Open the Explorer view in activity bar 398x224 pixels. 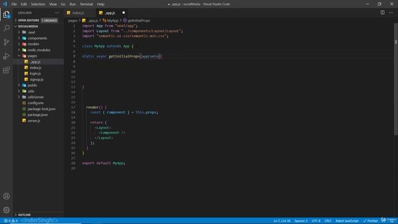click(6, 15)
